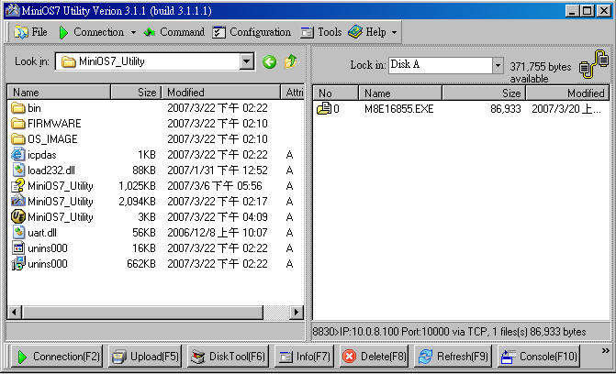Click the Console(F10) button
Screen dimensions: 616x374
coord(539,357)
